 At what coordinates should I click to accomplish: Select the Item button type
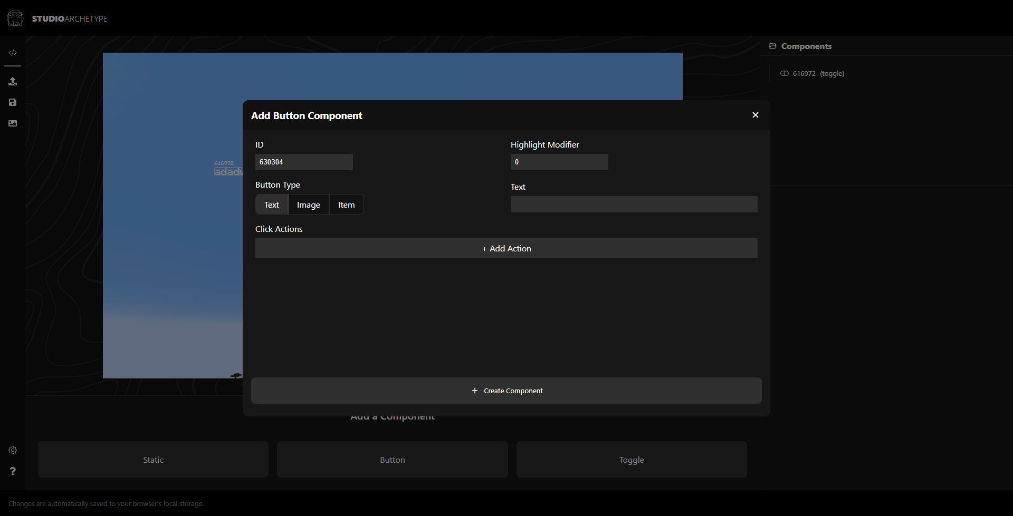tap(347, 205)
